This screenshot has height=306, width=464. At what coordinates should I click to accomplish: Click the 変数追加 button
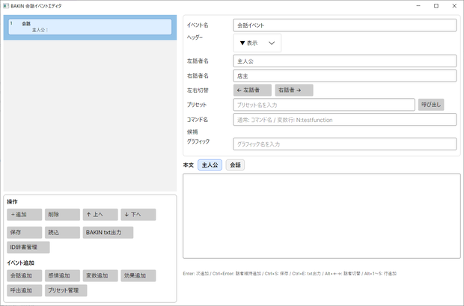pyautogui.click(x=100, y=275)
